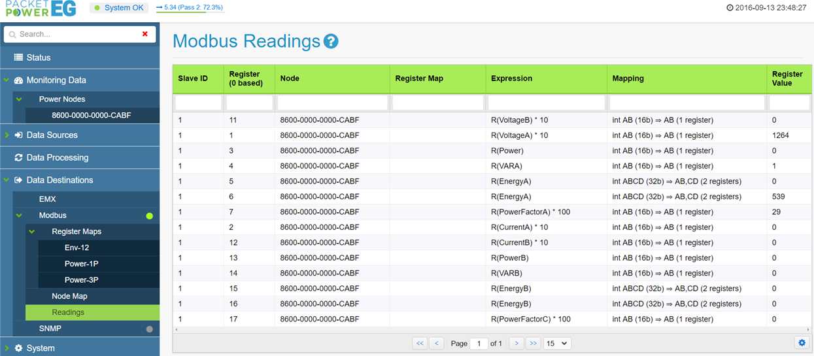The width and height of the screenshot is (814, 356).
Task: Open the Status menu item
Action: coord(38,57)
